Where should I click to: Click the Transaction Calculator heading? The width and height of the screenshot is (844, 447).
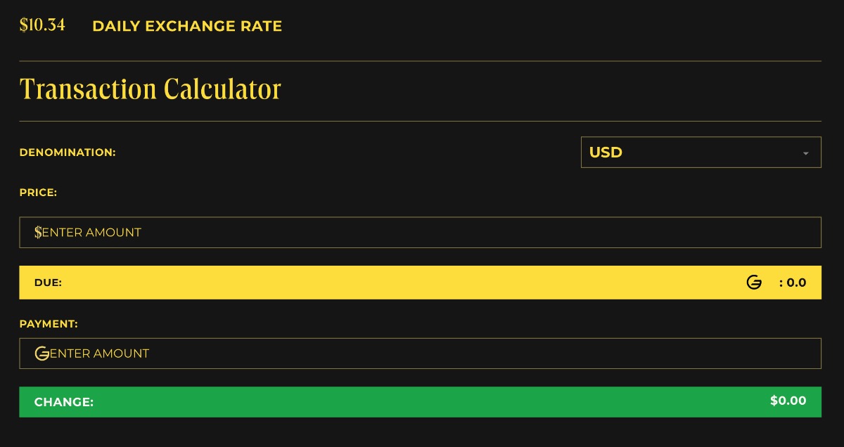tap(150, 89)
